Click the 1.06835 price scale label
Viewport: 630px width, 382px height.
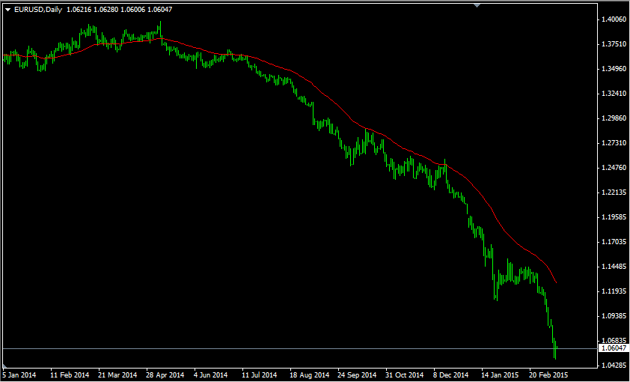coord(614,341)
